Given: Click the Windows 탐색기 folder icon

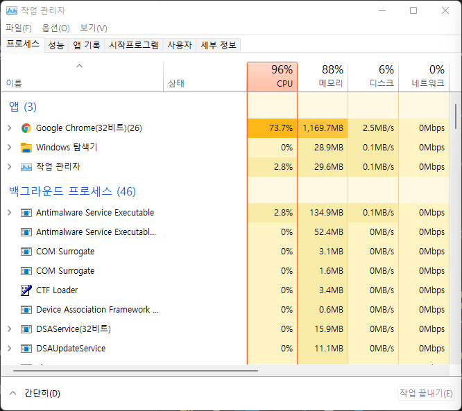Looking at the screenshot, I should (x=26, y=148).
